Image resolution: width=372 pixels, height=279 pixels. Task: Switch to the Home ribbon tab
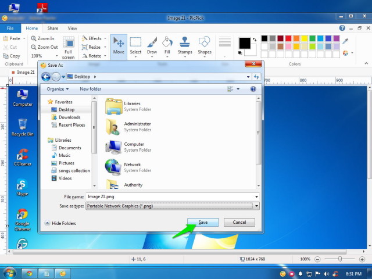coord(32,28)
